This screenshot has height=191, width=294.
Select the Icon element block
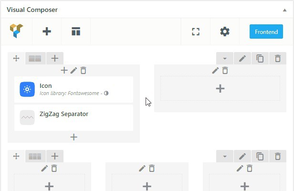[x=73, y=89]
